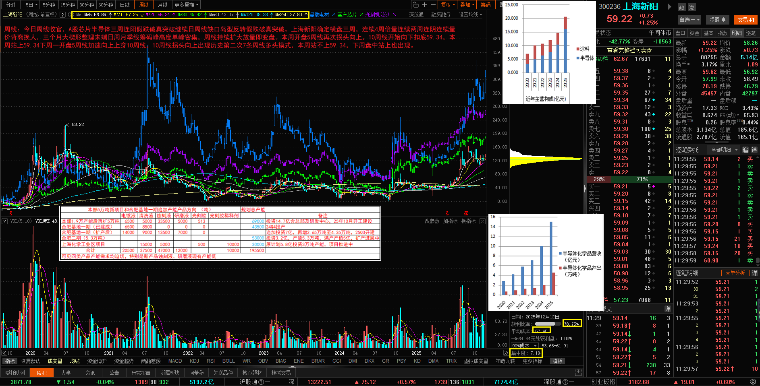Switch to the 公告 announcements tab
Viewport: 760px width, 386px height.
114,373
